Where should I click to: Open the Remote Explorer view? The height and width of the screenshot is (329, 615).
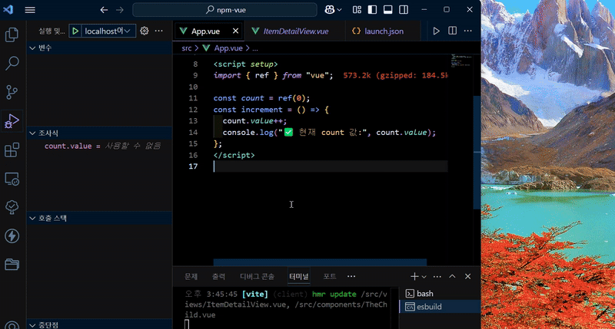click(12, 179)
